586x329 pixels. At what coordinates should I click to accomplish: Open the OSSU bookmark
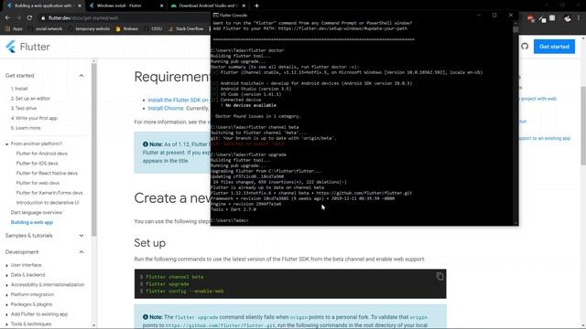pyautogui.click(x=153, y=28)
